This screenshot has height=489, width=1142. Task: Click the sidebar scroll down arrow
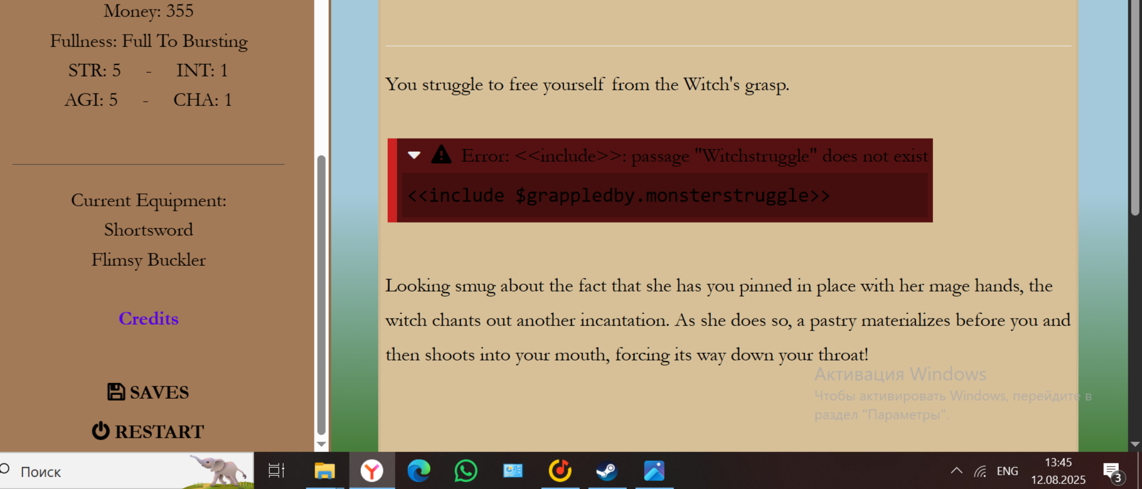tap(321, 444)
